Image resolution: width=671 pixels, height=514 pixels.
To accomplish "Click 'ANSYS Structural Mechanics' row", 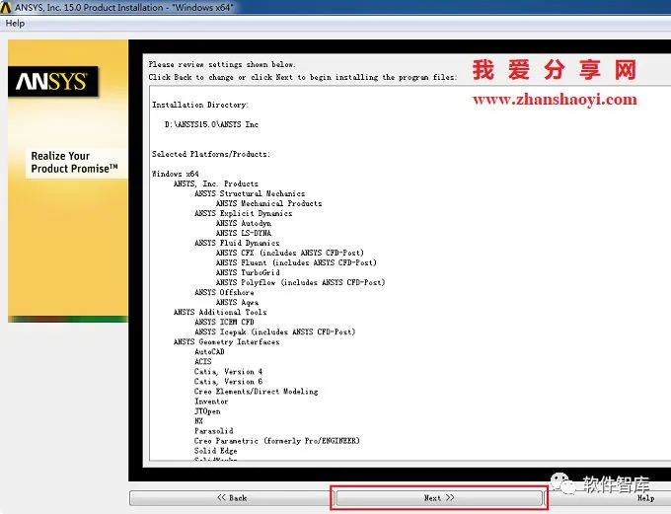I will pos(250,193).
